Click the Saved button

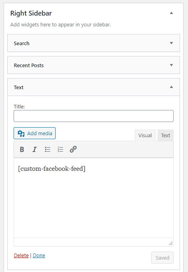click(162, 258)
